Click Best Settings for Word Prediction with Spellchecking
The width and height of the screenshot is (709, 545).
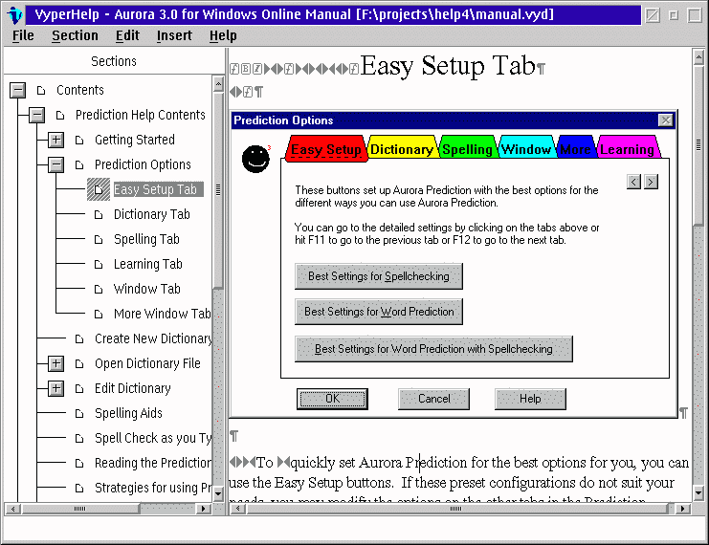pos(433,349)
